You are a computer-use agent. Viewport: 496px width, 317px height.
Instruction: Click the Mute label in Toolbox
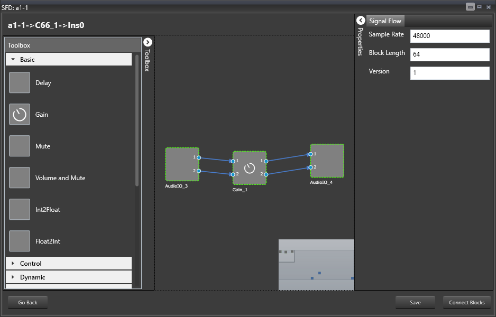[x=43, y=146]
